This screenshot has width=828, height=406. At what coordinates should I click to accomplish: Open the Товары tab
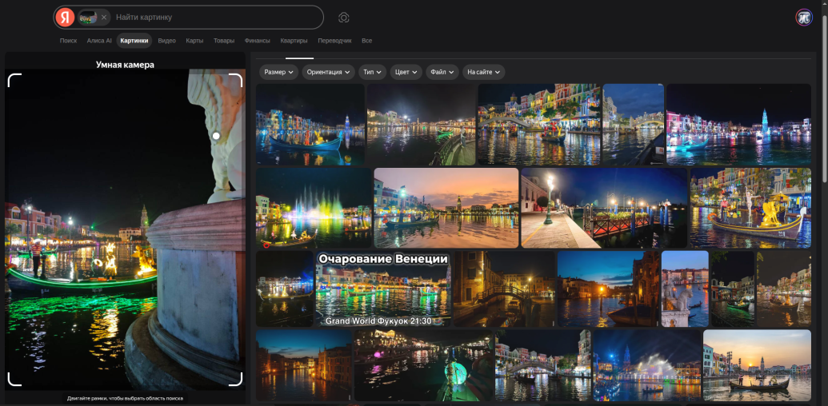pyautogui.click(x=224, y=41)
